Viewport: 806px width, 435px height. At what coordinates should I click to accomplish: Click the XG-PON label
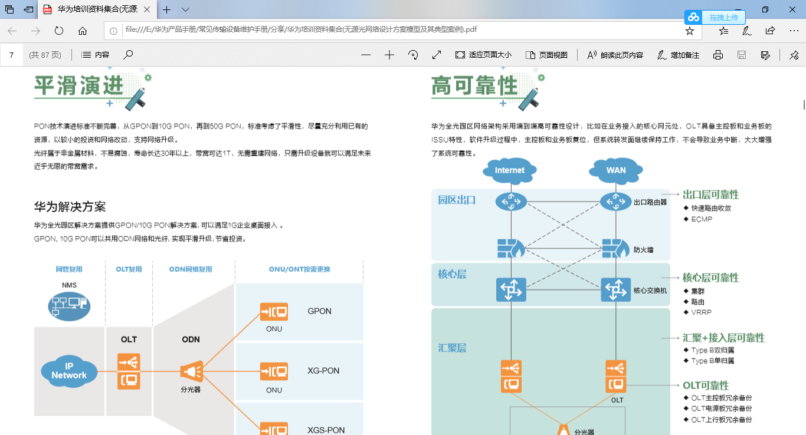pos(323,371)
